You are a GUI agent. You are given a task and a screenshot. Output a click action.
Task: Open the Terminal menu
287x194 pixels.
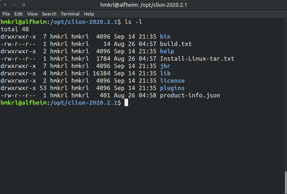(x=70, y=14)
